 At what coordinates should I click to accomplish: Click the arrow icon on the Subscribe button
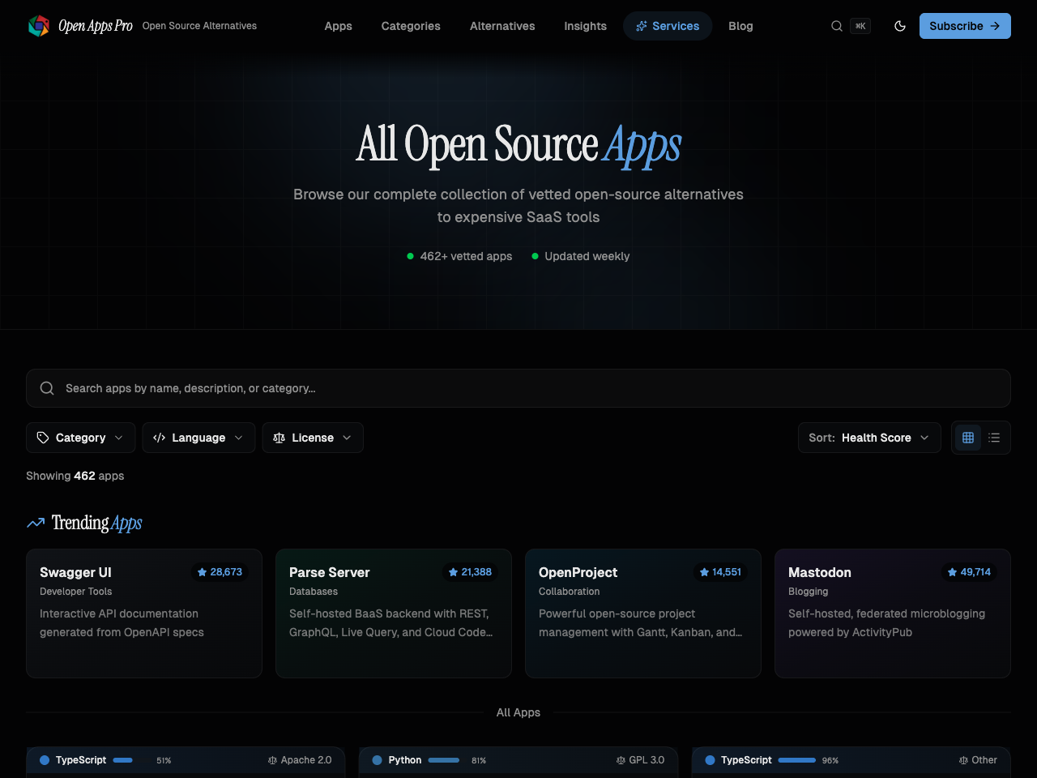[995, 26]
